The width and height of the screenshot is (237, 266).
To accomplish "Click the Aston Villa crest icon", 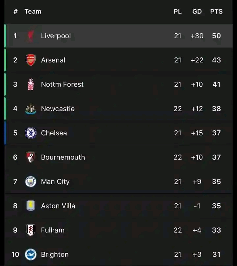I will click(31, 206).
